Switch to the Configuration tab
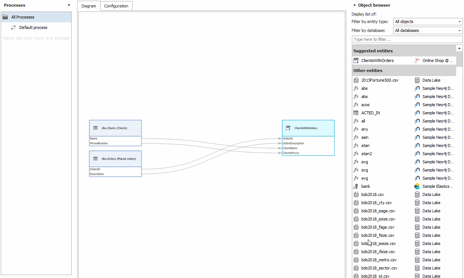Image resolution: width=464 pixels, height=278 pixels. 116,6
